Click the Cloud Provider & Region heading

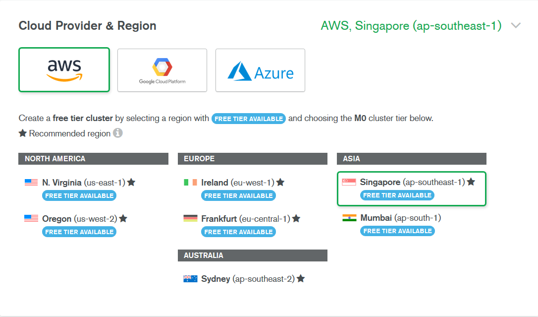pos(88,26)
